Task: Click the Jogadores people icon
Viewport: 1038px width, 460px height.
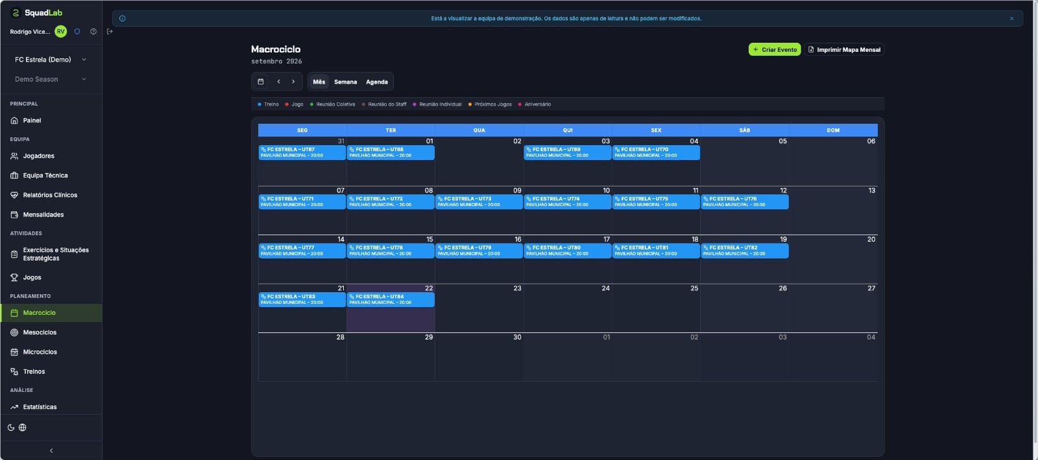Action: (x=14, y=156)
